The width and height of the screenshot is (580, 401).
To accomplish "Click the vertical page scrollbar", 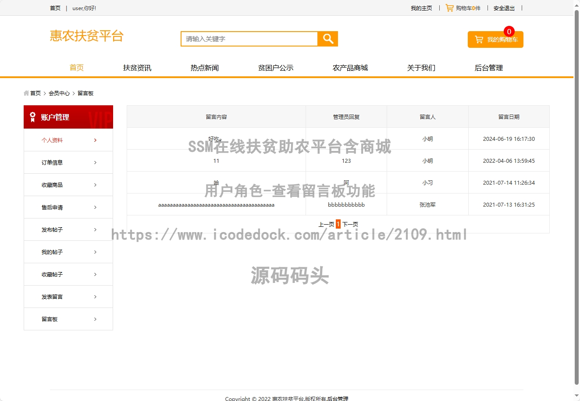I will point(576,197).
